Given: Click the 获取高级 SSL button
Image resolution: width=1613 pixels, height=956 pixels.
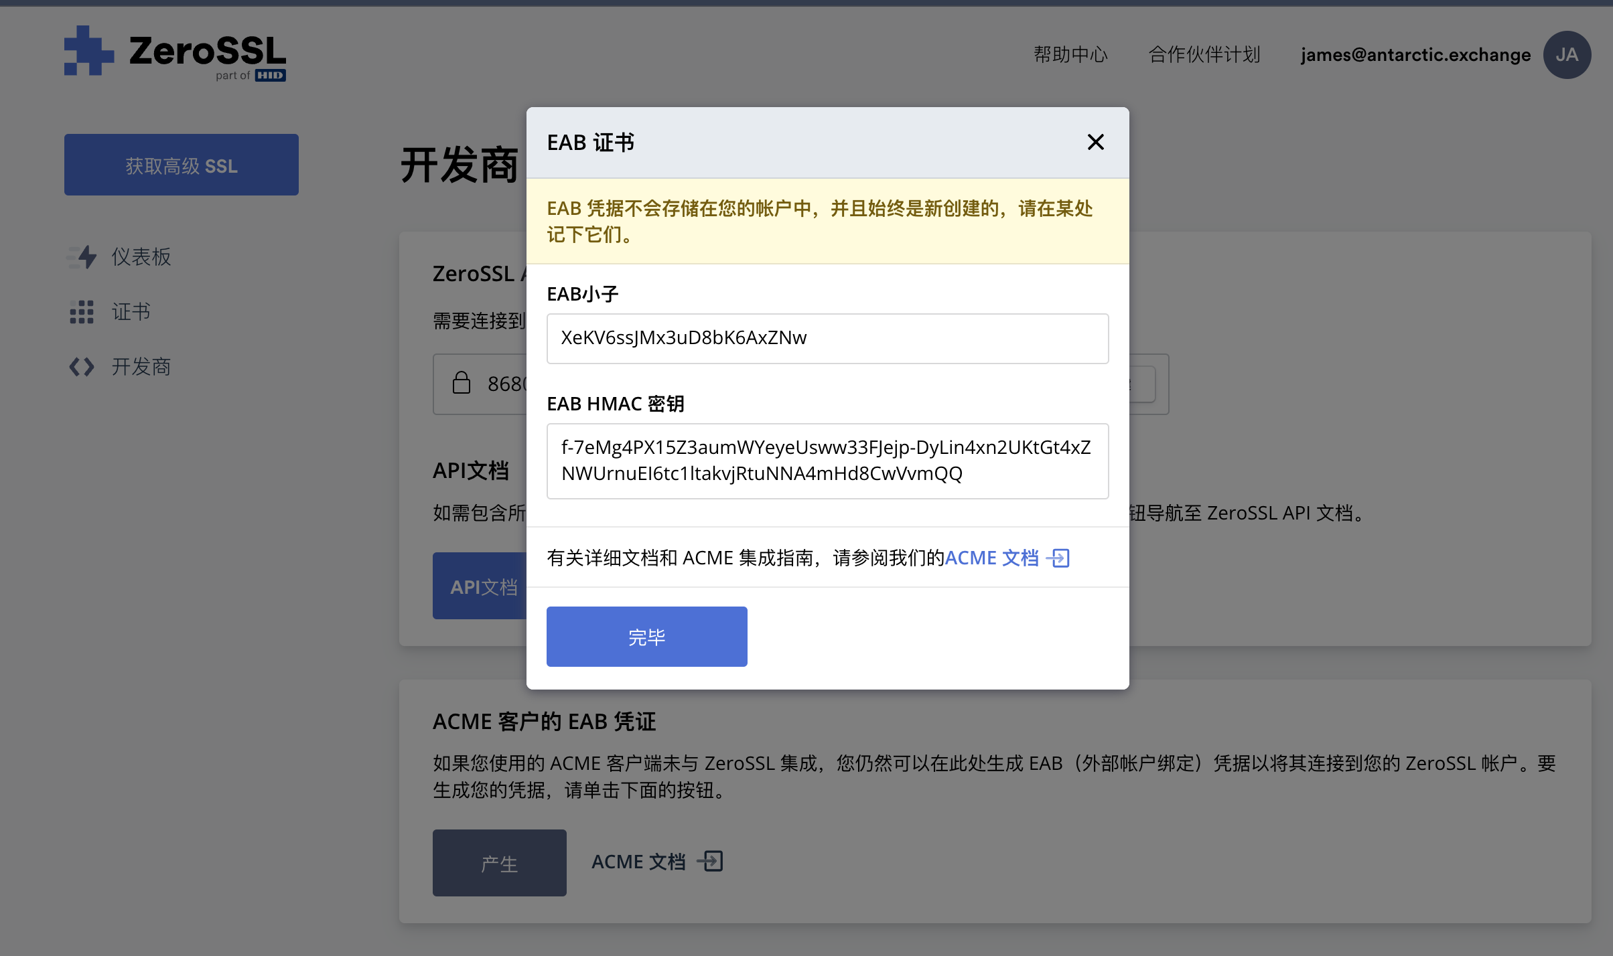Looking at the screenshot, I should tap(182, 165).
